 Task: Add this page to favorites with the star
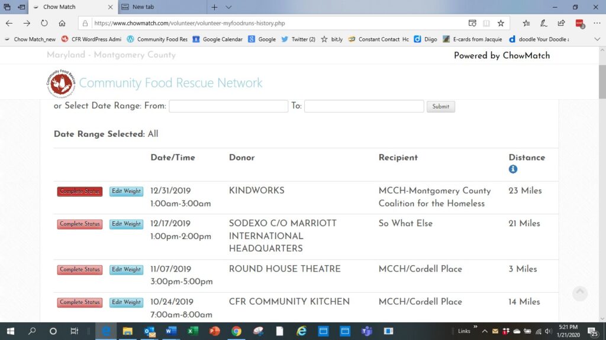pos(501,23)
